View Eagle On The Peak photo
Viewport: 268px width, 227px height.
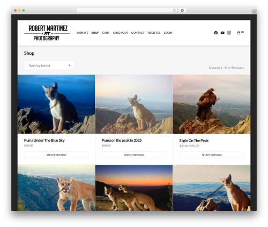click(212, 104)
